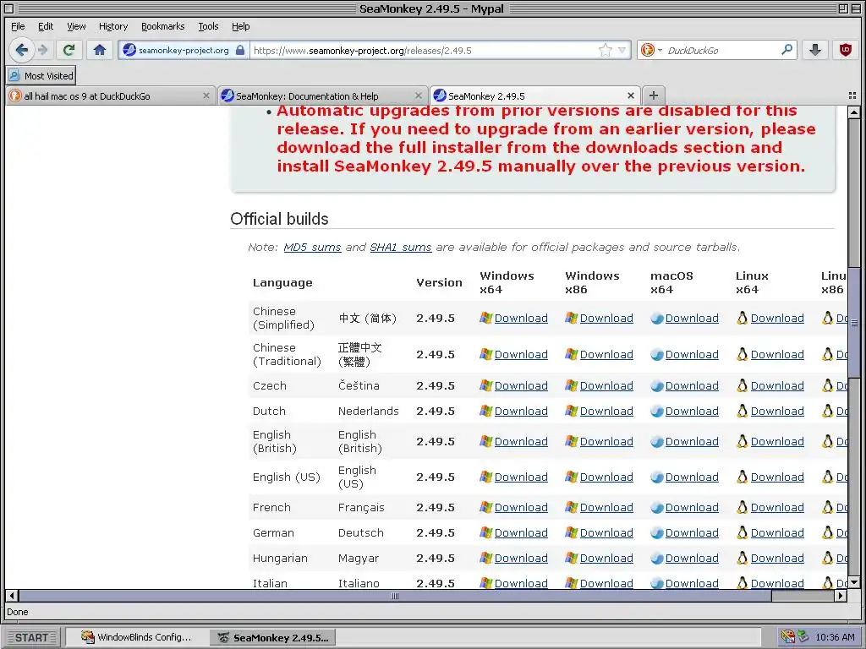
Task: Click the first system tray icon
Action: coord(787,637)
